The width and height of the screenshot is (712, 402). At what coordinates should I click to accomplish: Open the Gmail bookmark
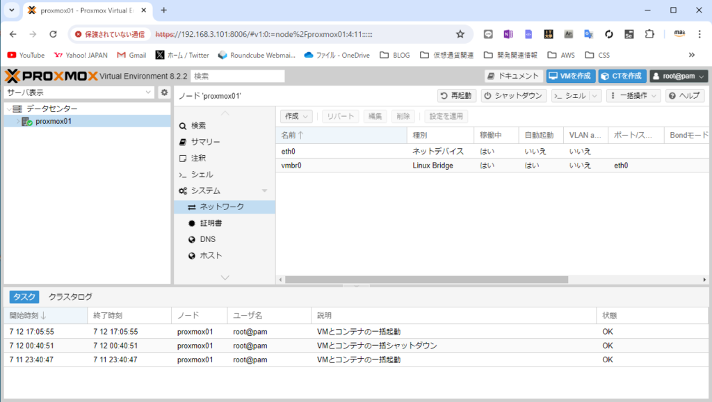click(131, 55)
